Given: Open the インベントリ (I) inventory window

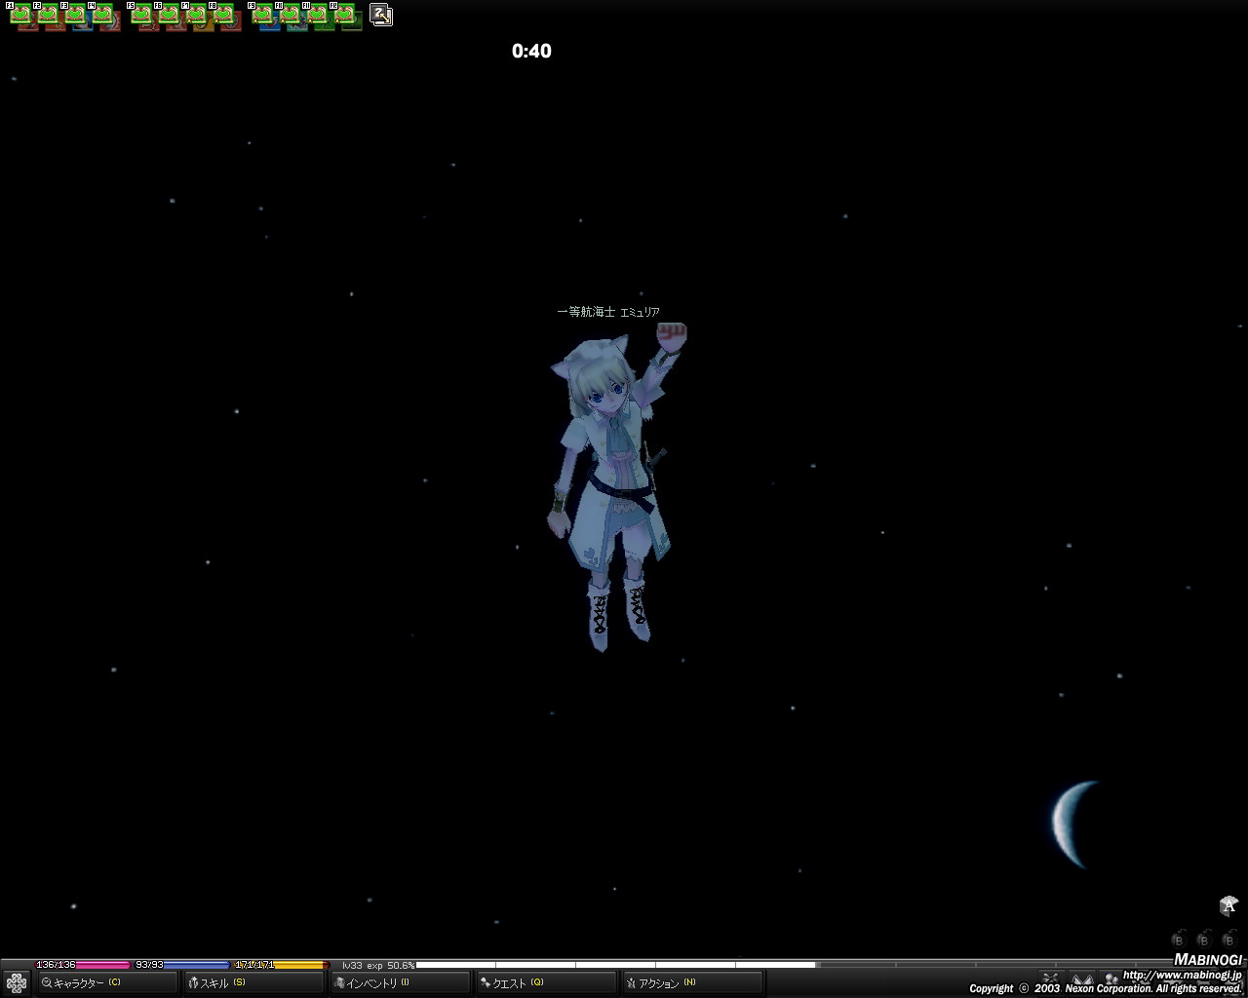Looking at the screenshot, I should [400, 982].
